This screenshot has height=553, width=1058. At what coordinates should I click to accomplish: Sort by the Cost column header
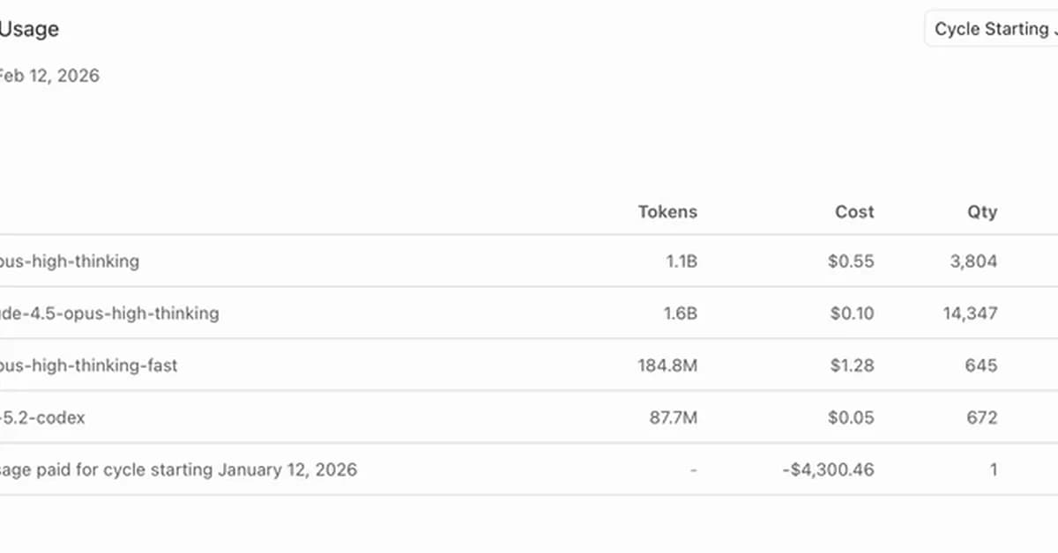[853, 211]
